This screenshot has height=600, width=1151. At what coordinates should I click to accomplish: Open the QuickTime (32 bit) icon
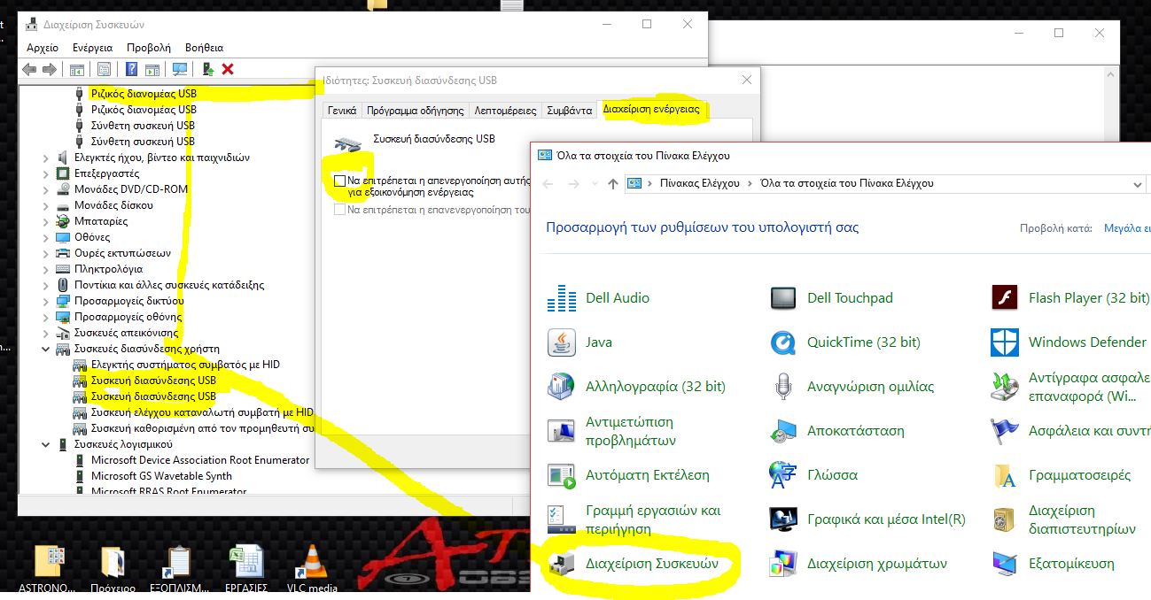783,342
